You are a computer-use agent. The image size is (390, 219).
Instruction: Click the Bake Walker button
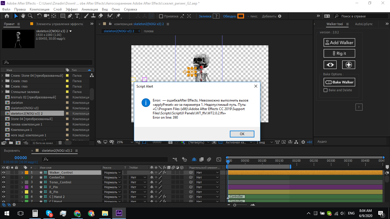pyautogui.click(x=339, y=82)
